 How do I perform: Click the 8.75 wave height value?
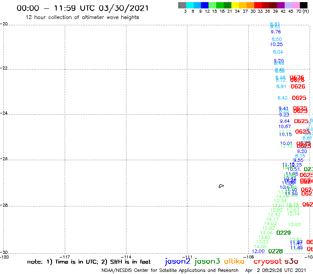(x=300, y=156)
